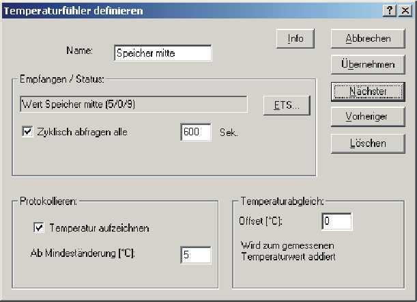Toggle the Zyklisch abfragen alle checkbox

pyautogui.click(x=27, y=132)
